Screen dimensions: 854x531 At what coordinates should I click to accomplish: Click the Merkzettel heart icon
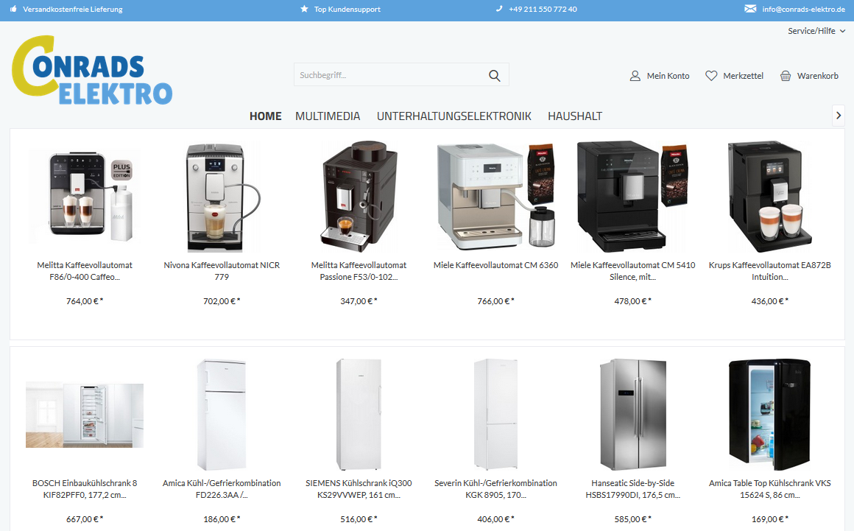coord(711,76)
